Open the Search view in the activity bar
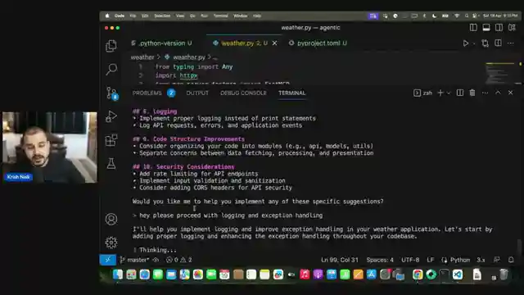The width and height of the screenshot is (524, 295). 111,69
